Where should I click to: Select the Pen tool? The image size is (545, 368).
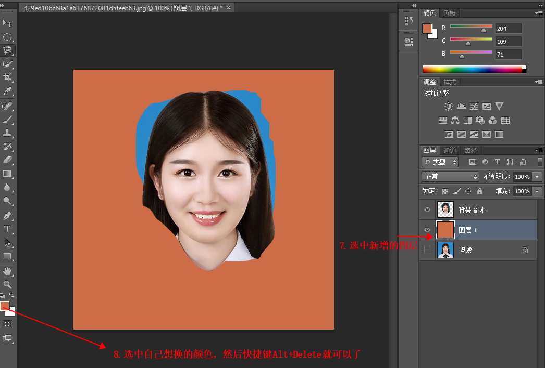pos(7,215)
